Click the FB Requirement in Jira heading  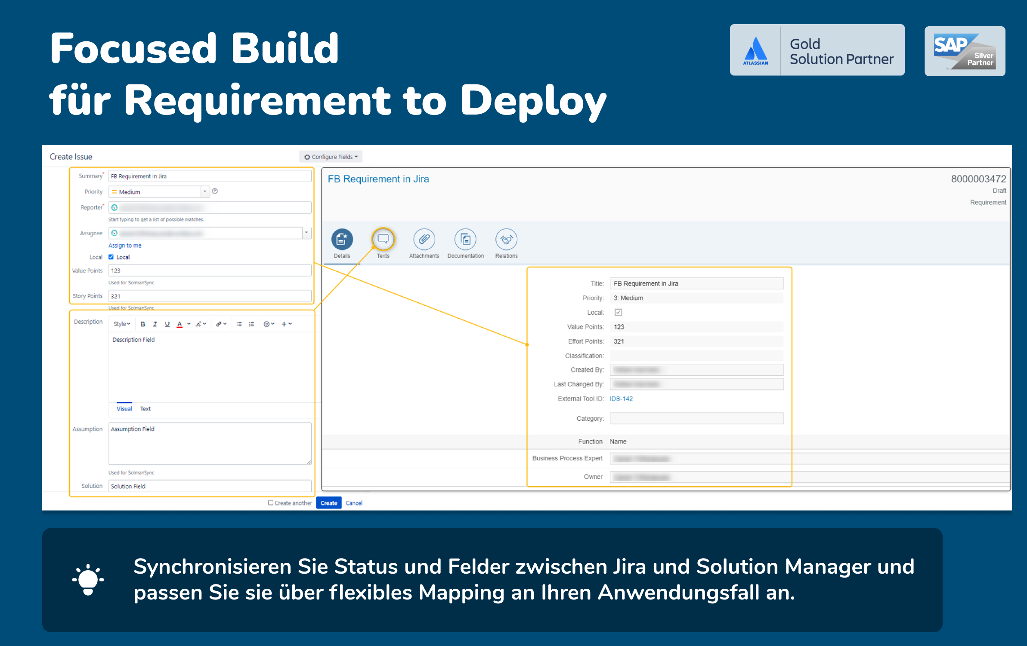point(378,179)
